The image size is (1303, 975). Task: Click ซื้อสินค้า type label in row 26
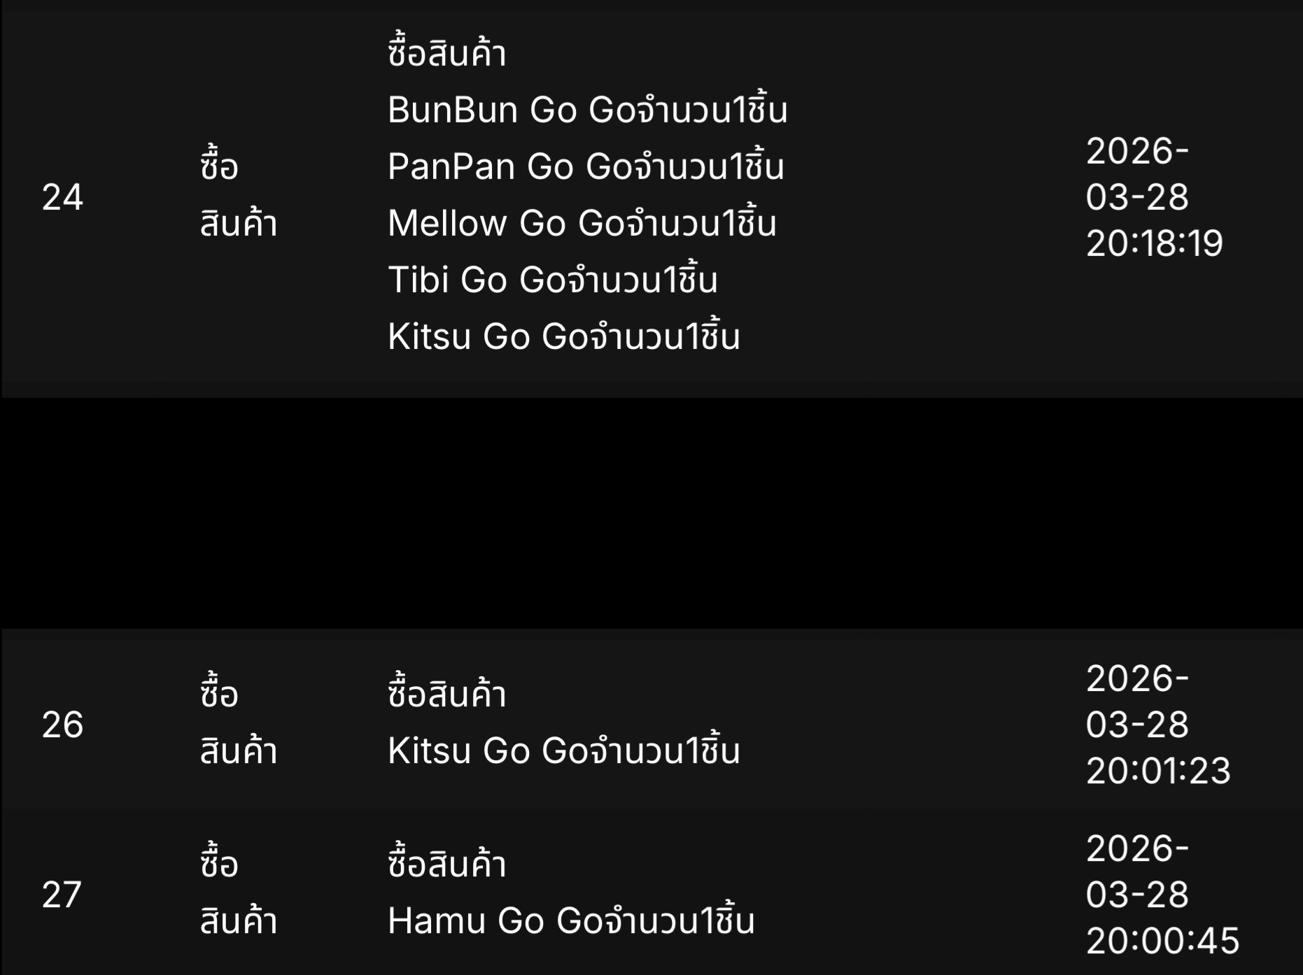tap(239, 723)
